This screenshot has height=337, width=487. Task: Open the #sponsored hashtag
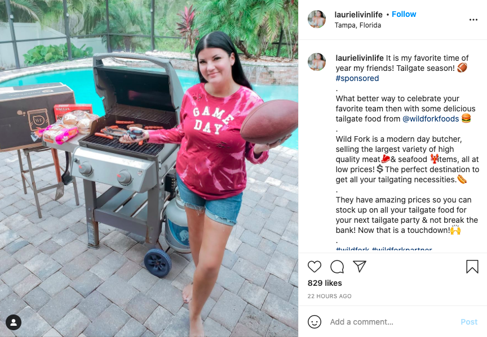[357, 78]
